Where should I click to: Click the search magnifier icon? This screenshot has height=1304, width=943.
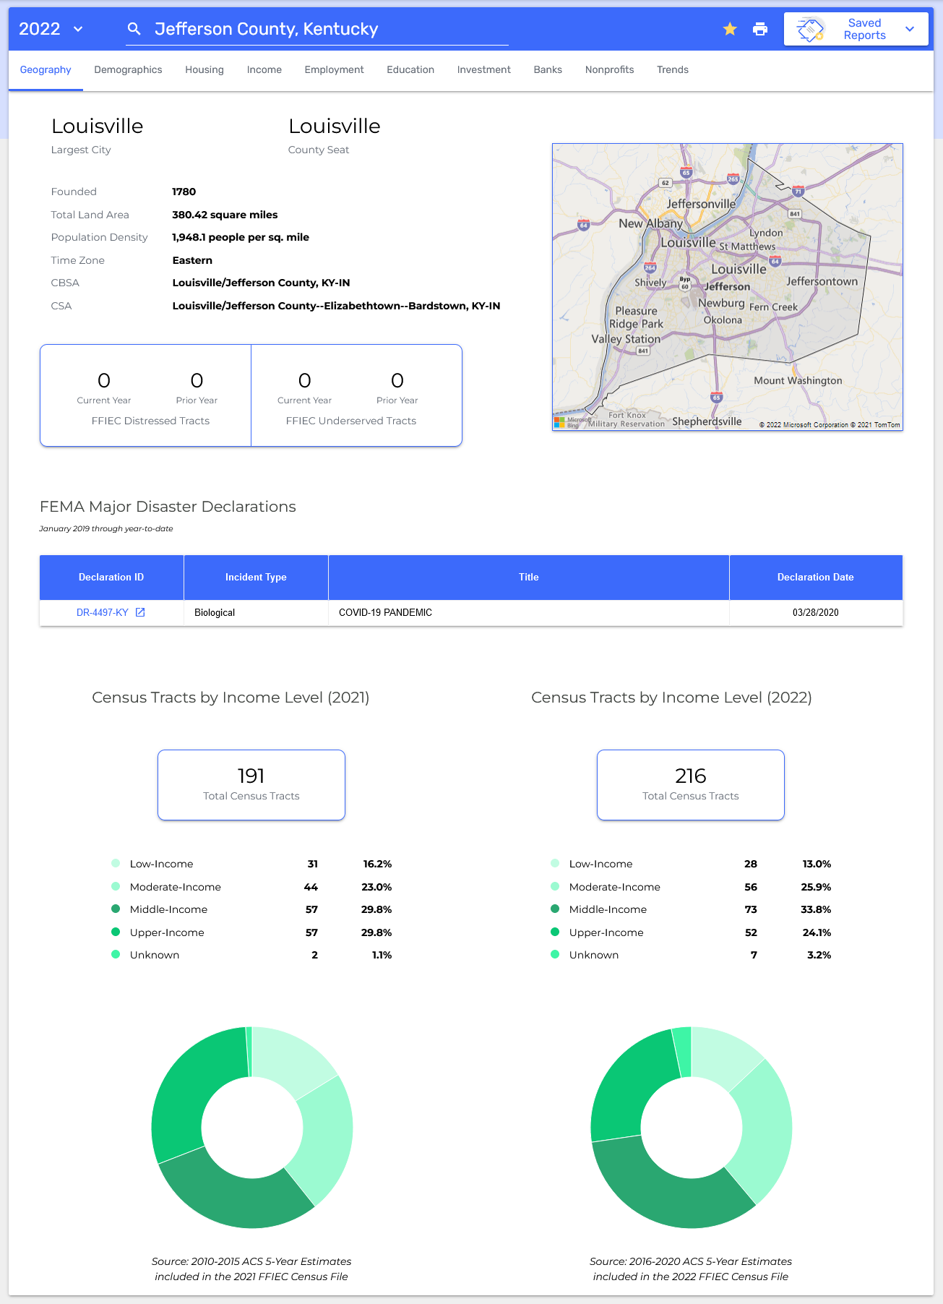pyautogui.click(x=134, y=29)
